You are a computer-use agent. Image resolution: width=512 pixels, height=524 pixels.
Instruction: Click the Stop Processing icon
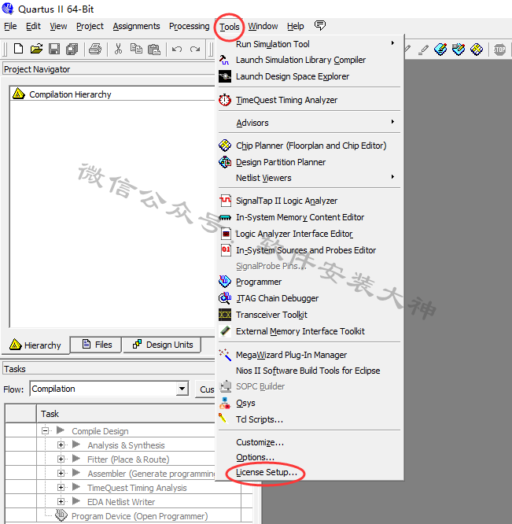point(499,50)
